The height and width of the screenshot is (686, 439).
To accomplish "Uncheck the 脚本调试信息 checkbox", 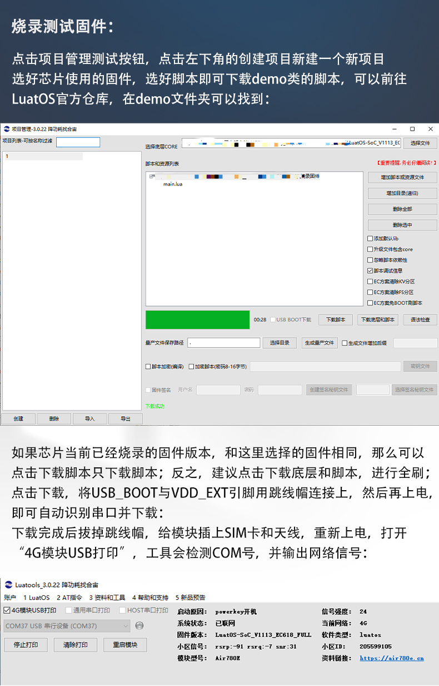I will 370,270.
